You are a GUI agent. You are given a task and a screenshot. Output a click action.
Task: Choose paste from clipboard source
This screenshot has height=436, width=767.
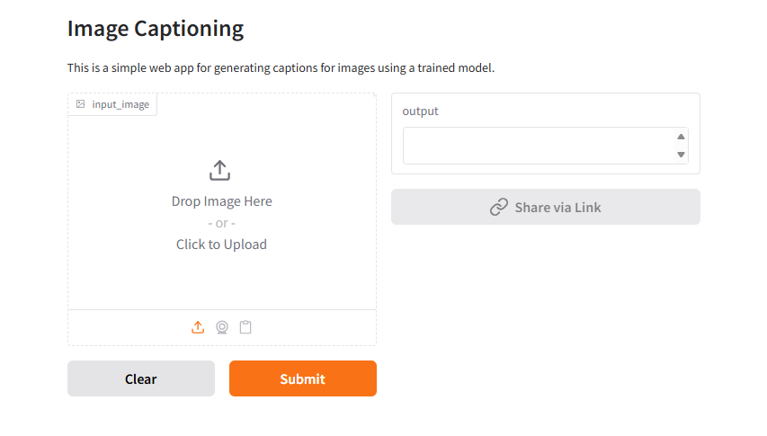[245, 327]
